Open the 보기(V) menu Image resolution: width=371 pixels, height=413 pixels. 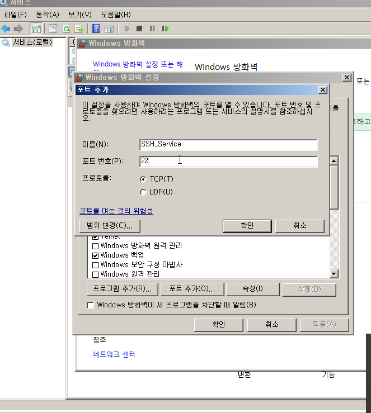pos(80,15)
